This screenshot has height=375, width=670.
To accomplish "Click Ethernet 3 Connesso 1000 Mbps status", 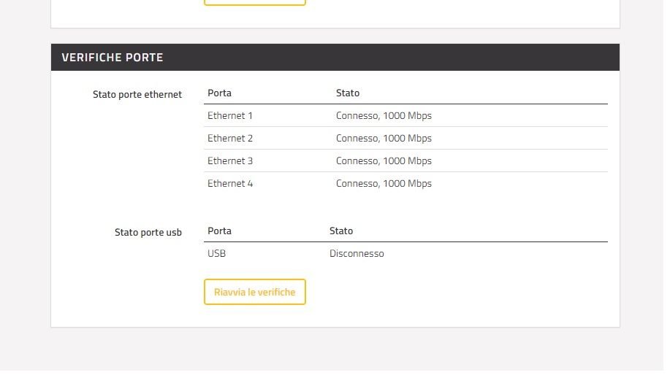I will (384, 161).
